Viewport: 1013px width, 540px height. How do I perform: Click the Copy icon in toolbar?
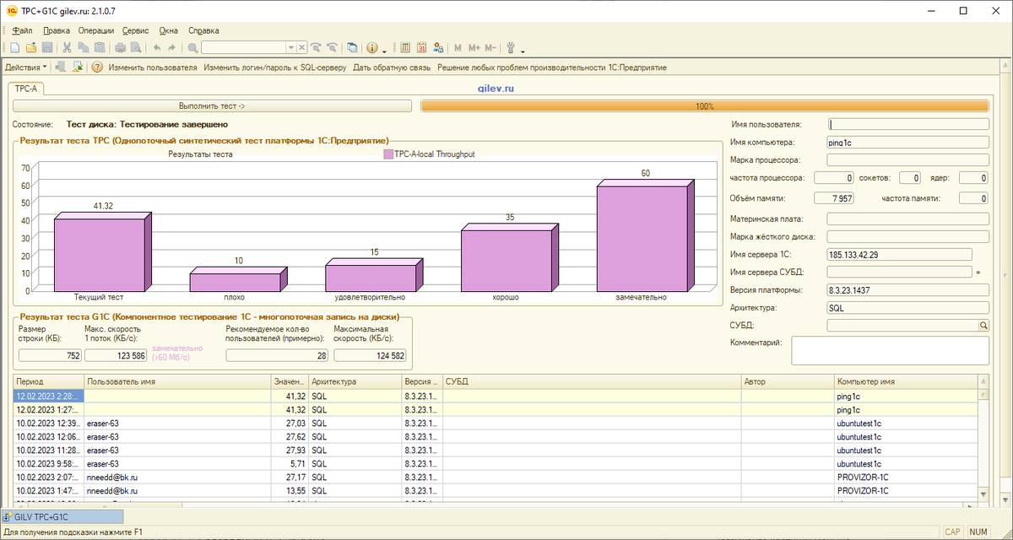coord(84,48)
